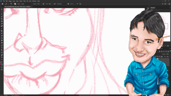
Task: Select the Rectangle shape tool
Action: [2, 52]
